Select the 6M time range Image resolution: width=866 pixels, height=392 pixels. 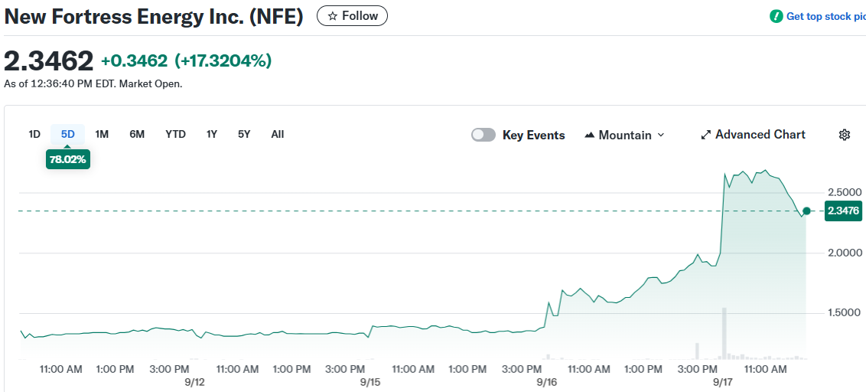pos(137,134)
